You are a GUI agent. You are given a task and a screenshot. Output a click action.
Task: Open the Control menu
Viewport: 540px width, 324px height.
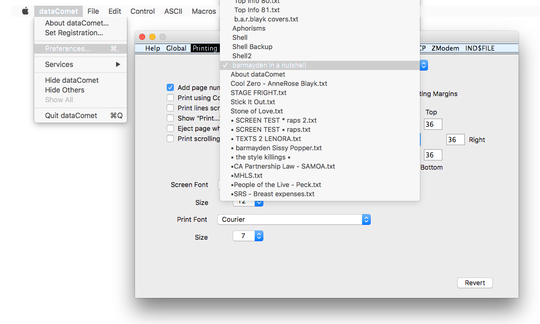tap(143, 11)
